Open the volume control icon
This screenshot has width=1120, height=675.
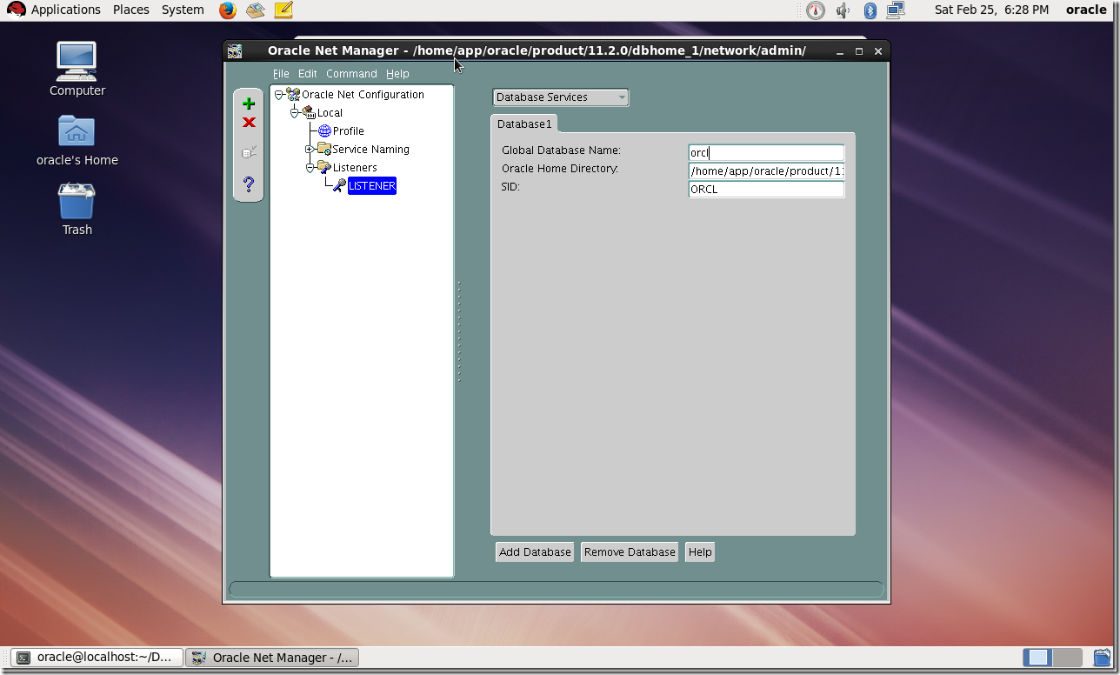click(x=843, y=10)
